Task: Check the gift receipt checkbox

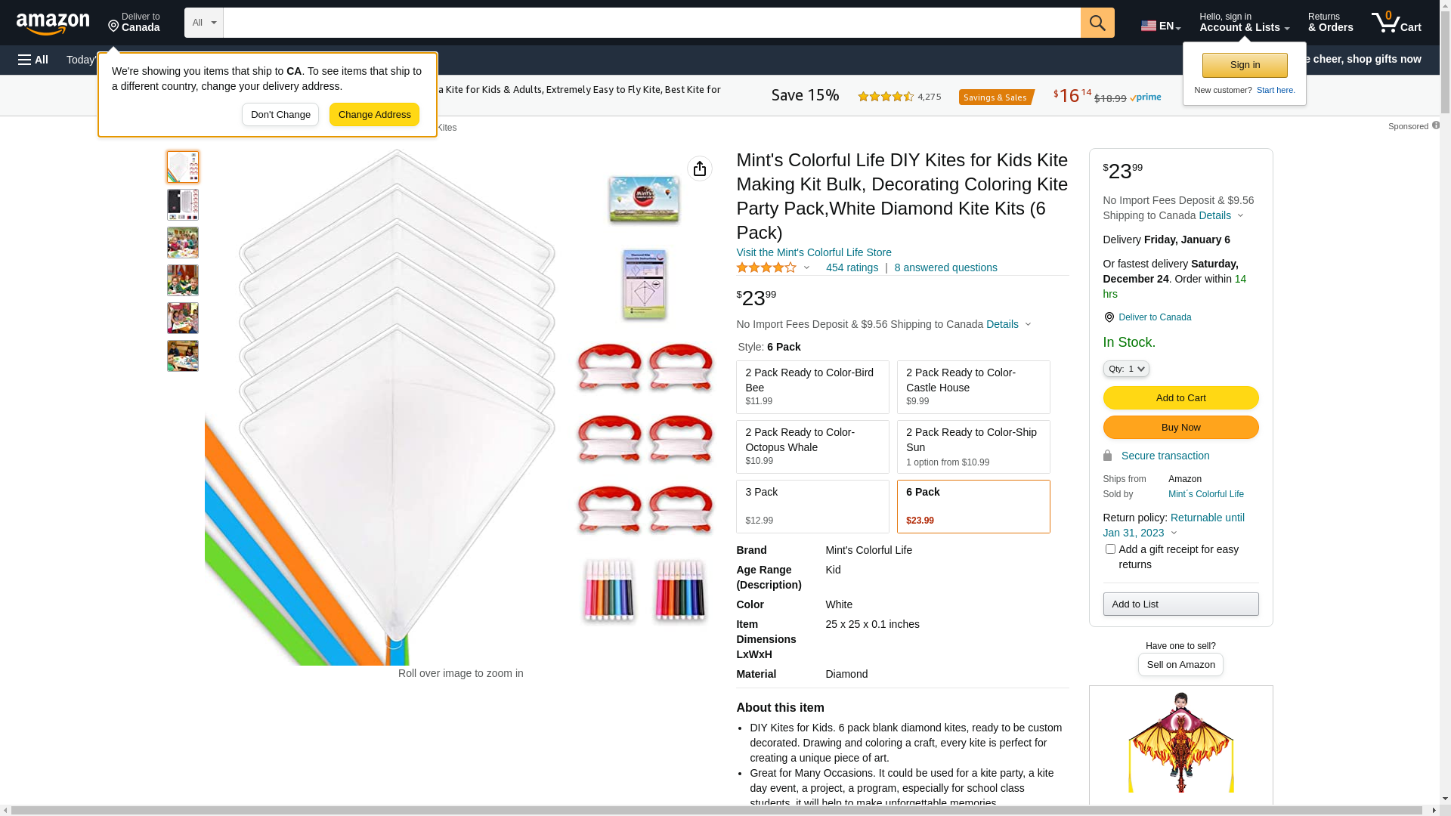Action: 1109,549
